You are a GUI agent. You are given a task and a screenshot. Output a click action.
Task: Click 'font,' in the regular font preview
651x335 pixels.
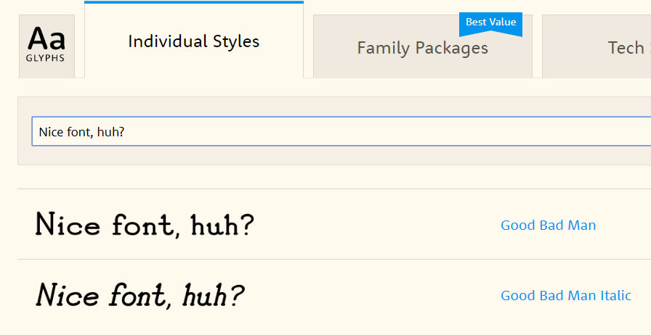145,225
